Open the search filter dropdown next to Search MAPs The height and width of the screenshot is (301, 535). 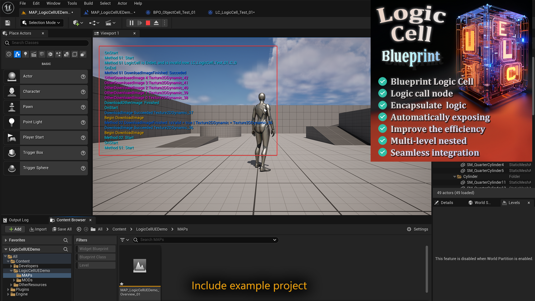[x=125, y=240]
